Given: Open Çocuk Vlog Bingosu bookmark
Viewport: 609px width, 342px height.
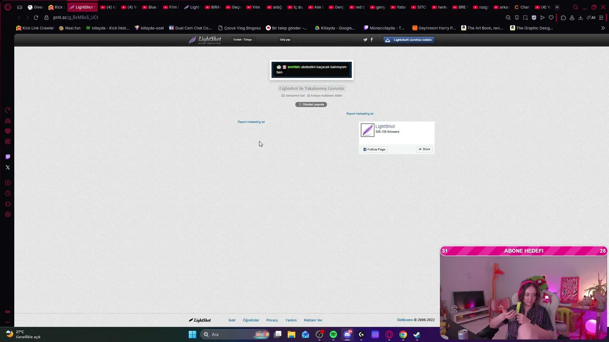Looking at the screenshot, I should [x=239, y=28].
